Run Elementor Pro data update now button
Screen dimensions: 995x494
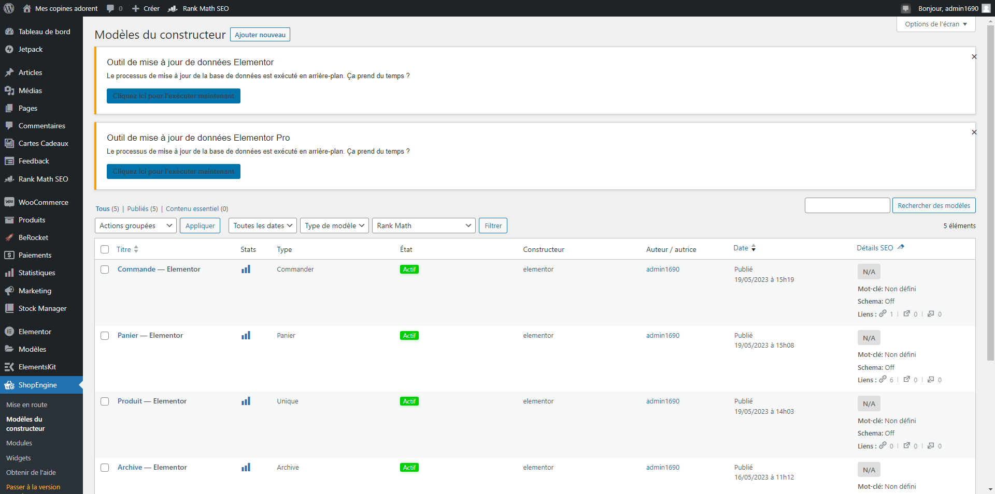click(x=174, y=172)
